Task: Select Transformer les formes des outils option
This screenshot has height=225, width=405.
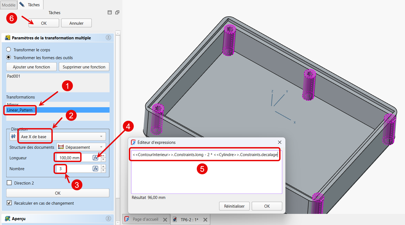Action: (9, 58)
